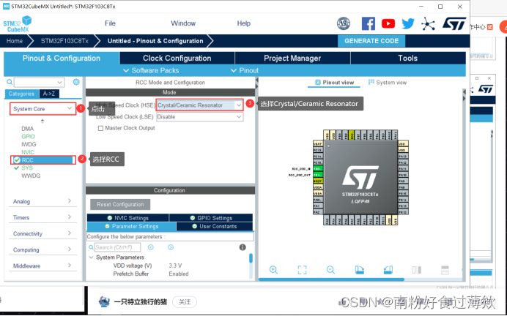Click the split vertical layout icon

[x=417, y=270]
